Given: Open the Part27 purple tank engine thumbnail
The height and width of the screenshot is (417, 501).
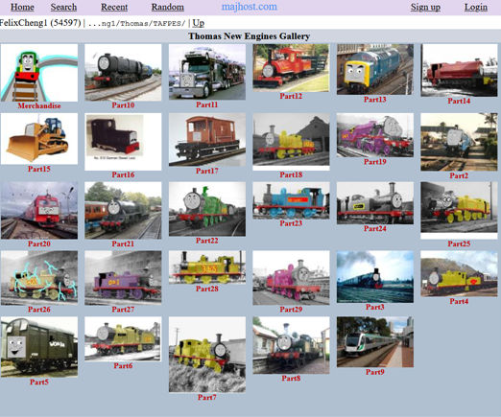Looking at the screenshot, I should (x=123, y=278).
